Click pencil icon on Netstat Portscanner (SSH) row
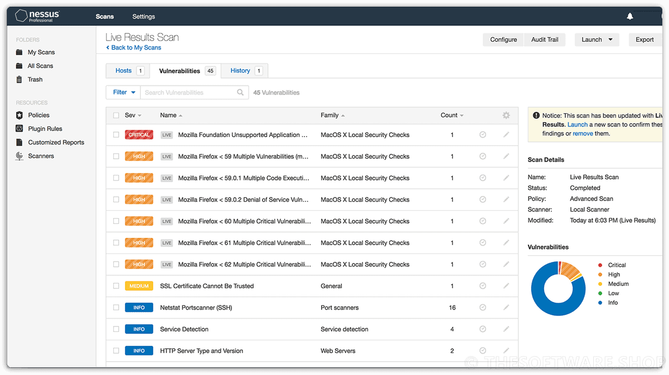669x375 pixels. pyautogui.click(x=506, y=308)
